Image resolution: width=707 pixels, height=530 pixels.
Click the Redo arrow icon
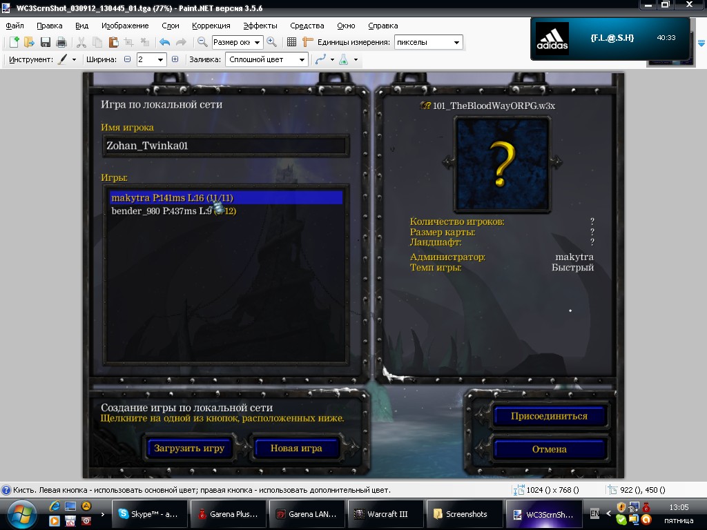(x=181, y=42)
